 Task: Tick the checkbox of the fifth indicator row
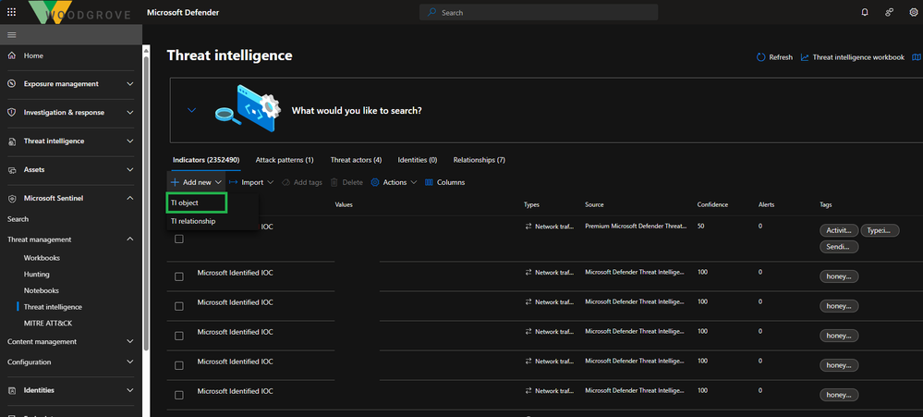click(179, 365)
